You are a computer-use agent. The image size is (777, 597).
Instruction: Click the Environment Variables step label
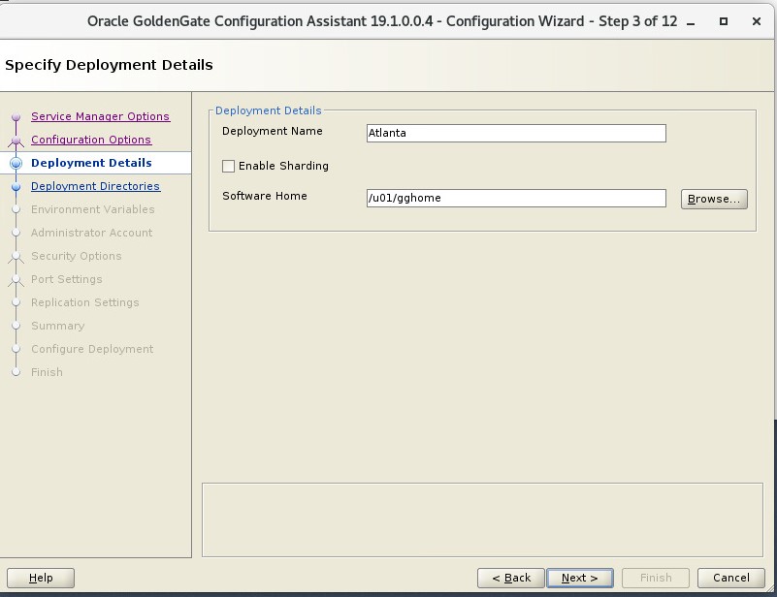pyautogui.click(x=93, y=209)
